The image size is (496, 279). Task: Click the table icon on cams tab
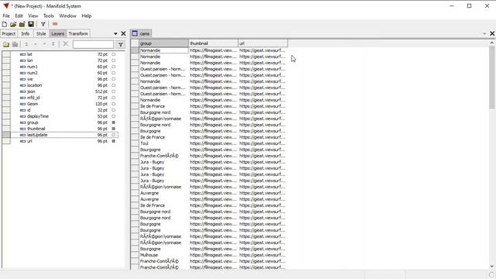[x=135, y=33]
